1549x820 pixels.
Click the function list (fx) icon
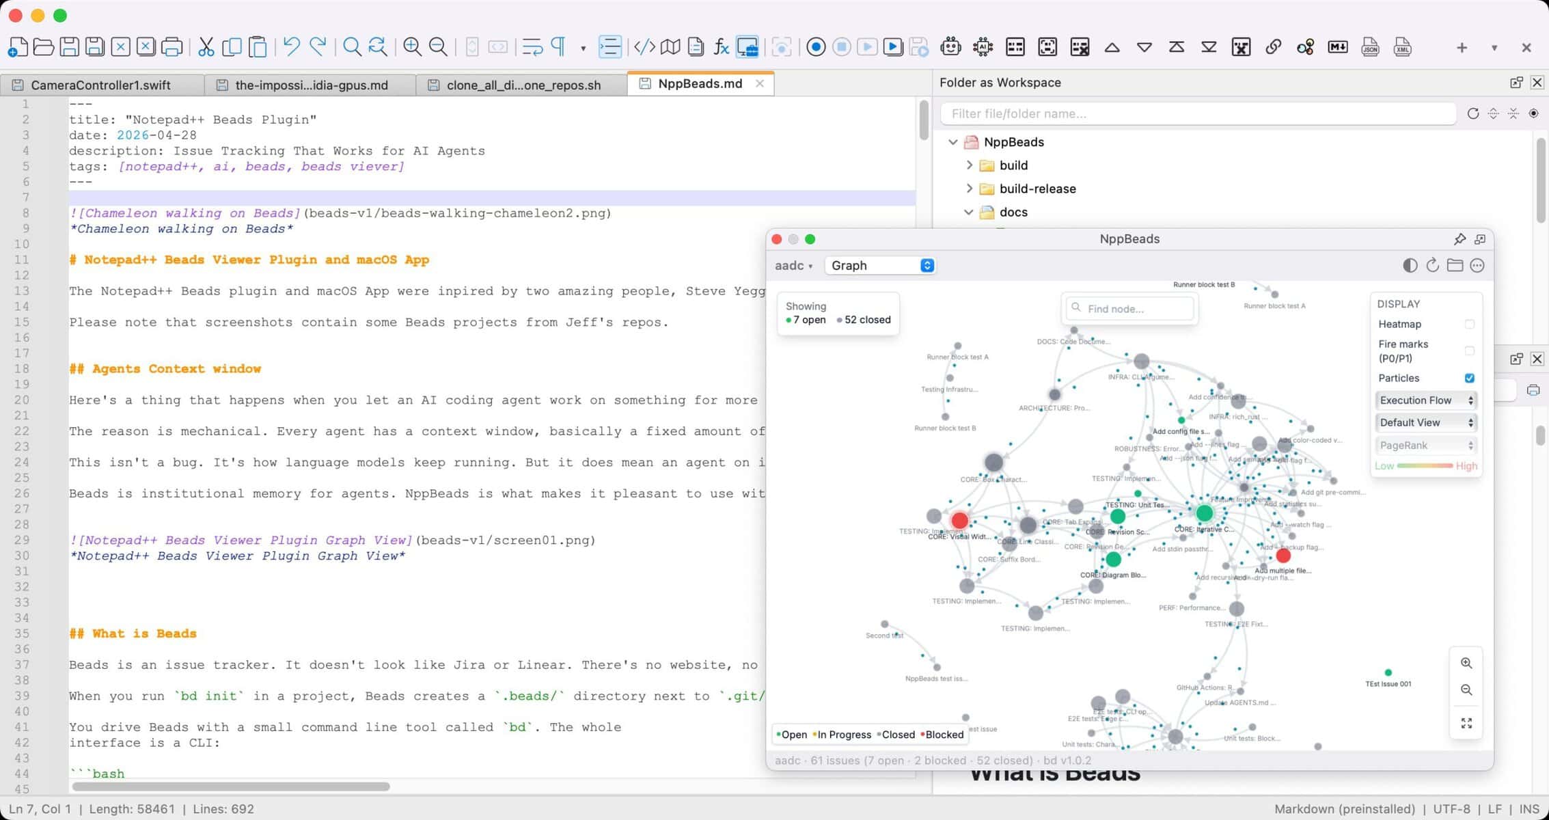pyautogui.click(x=722, y=47)
